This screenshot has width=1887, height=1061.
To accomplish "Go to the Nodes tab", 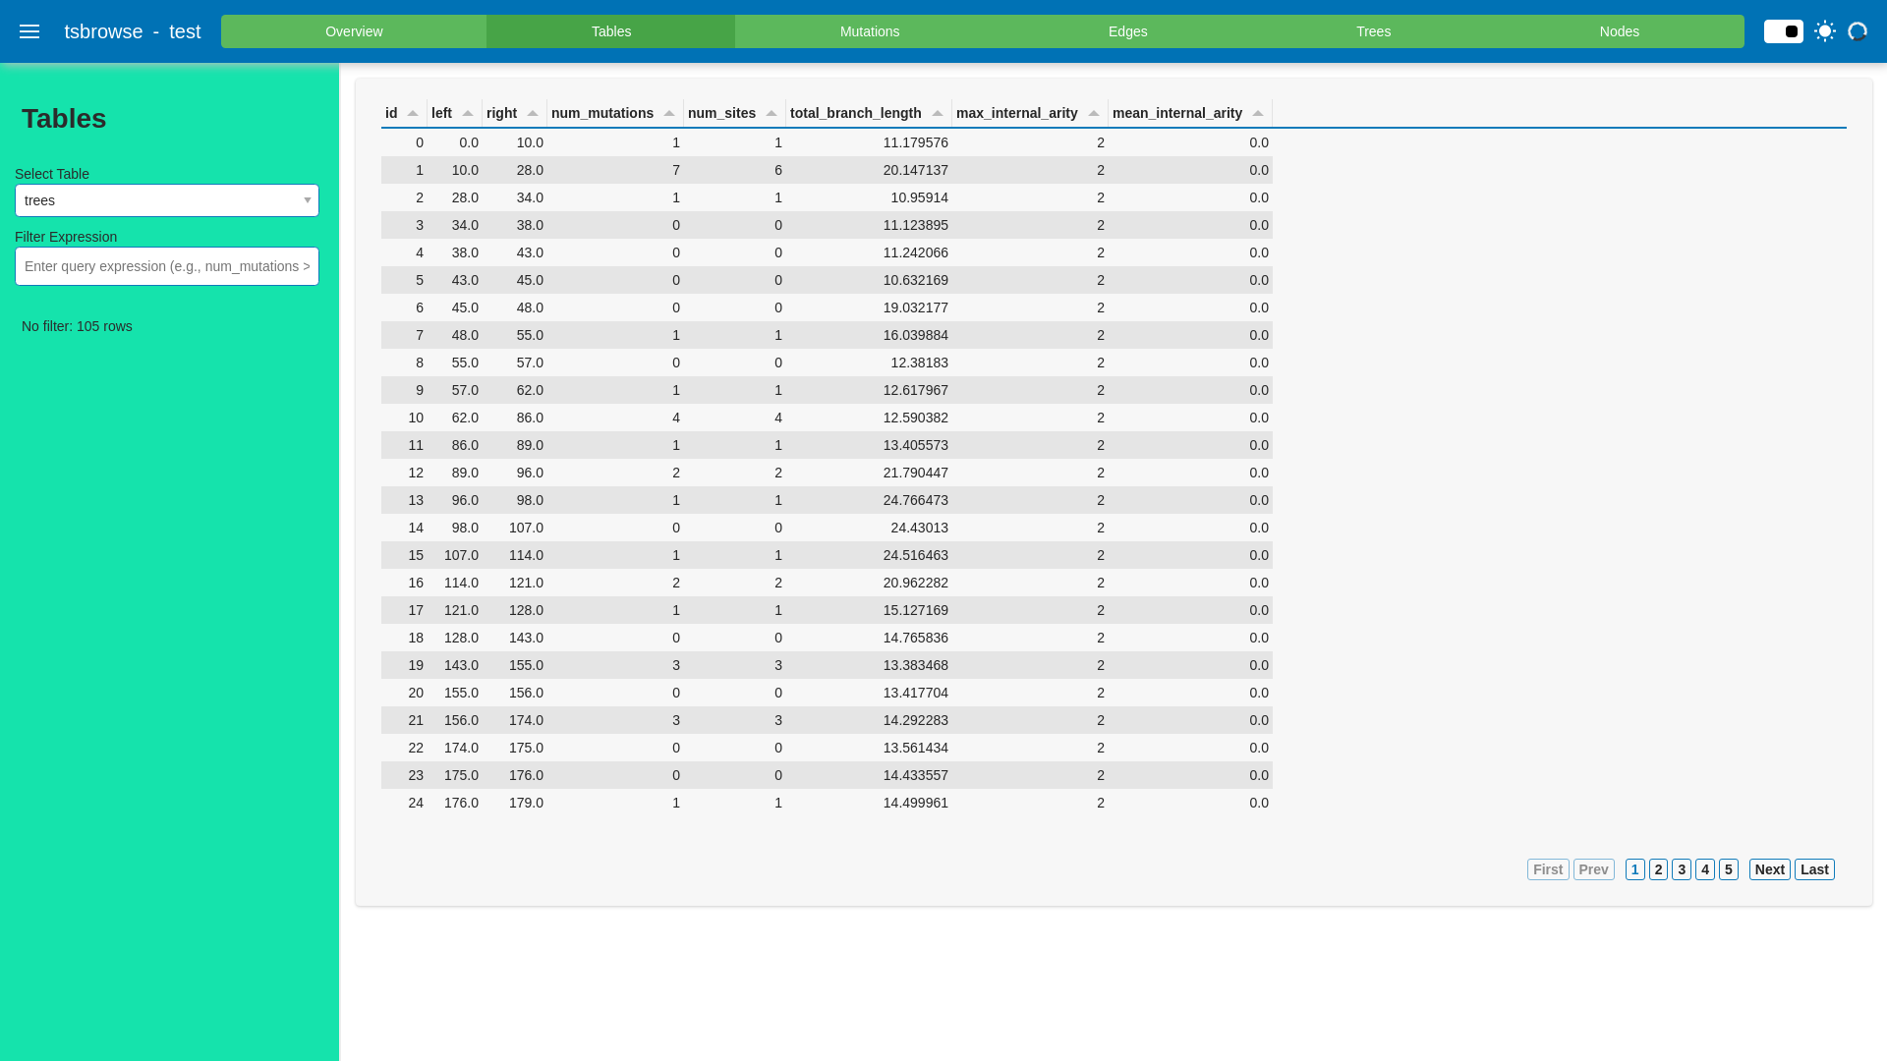I will [x=1619, y=31].
